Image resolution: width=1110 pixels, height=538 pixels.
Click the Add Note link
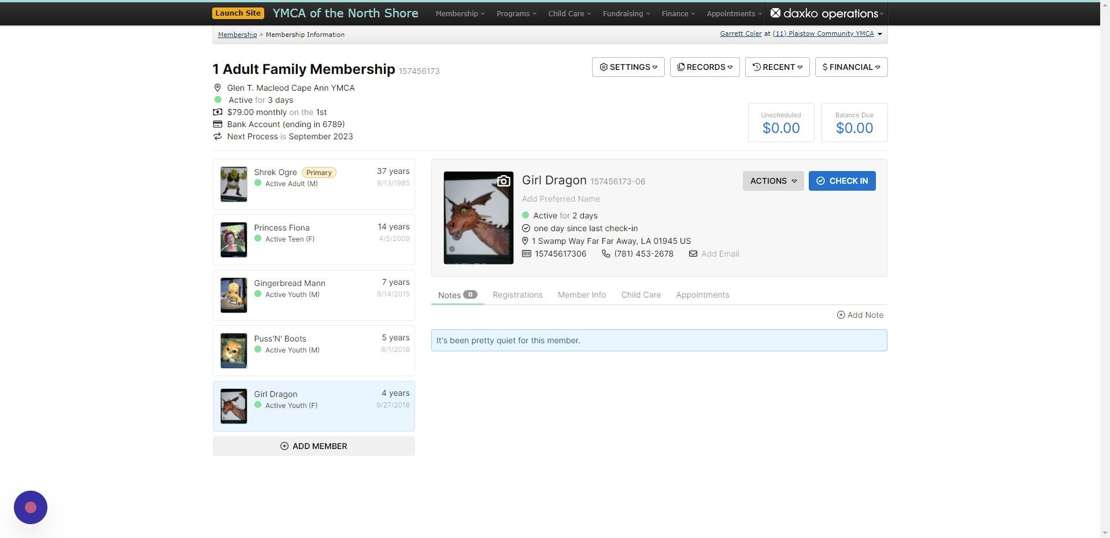[x=860, y=315]
